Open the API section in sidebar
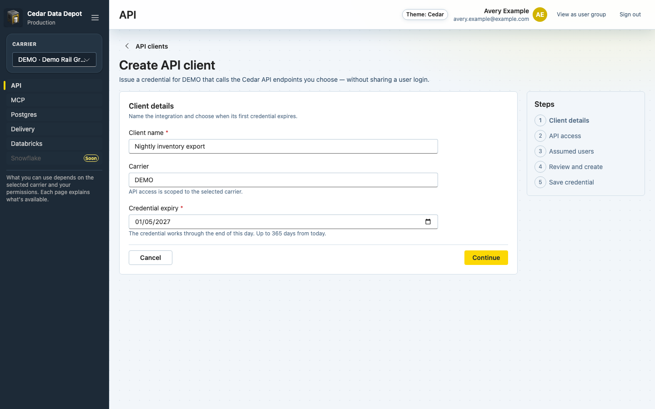Screen dimensions: 655x409 55,85
